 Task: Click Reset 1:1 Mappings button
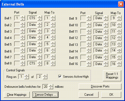(x=112, y=76)
